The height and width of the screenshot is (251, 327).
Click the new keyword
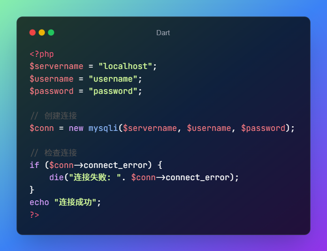click(x=76, y=128)
